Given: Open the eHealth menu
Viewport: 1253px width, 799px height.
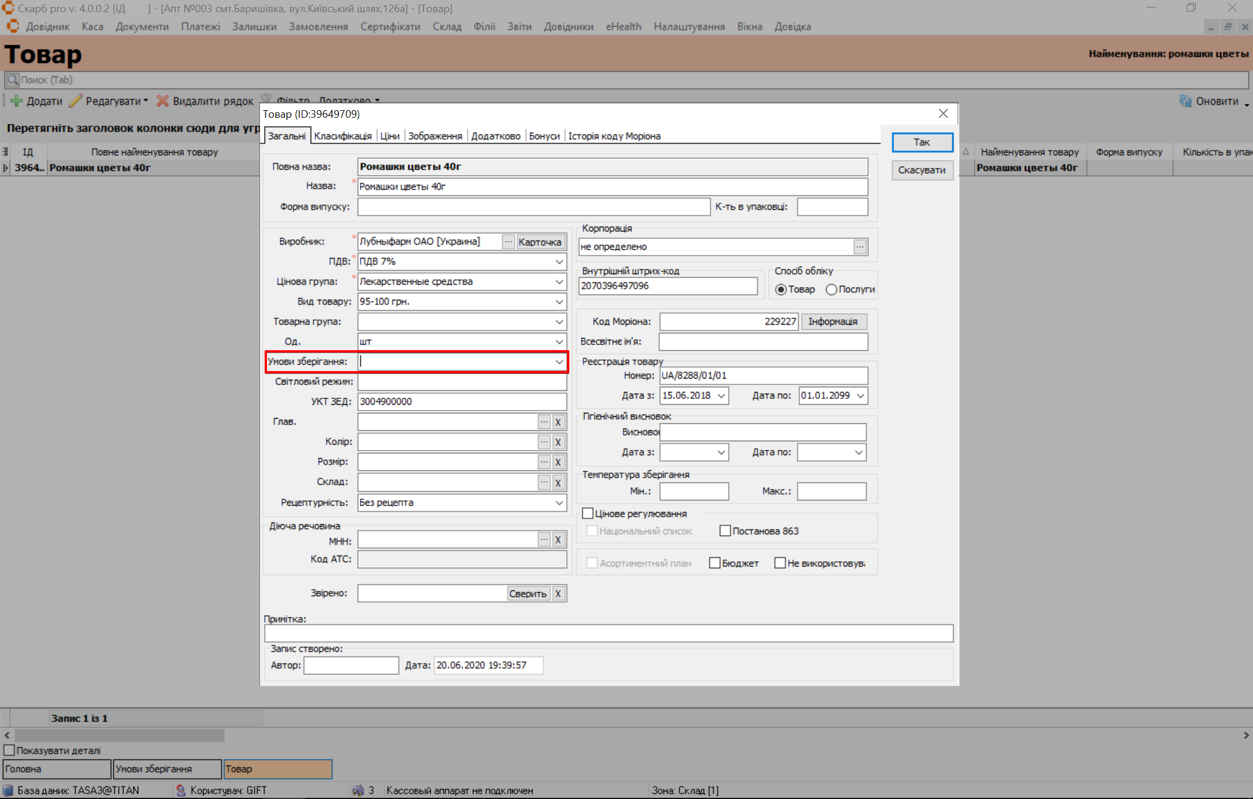Looking at the screenshot, I should 623,27.
